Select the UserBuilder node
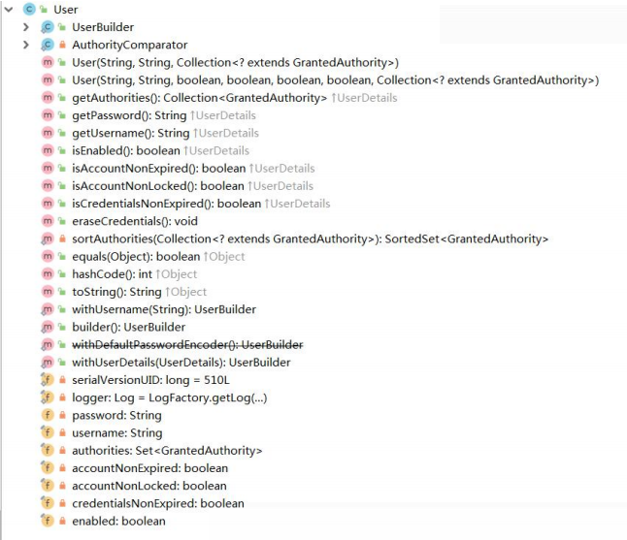This screenshot has height=540, width=627. pos(103,27)
